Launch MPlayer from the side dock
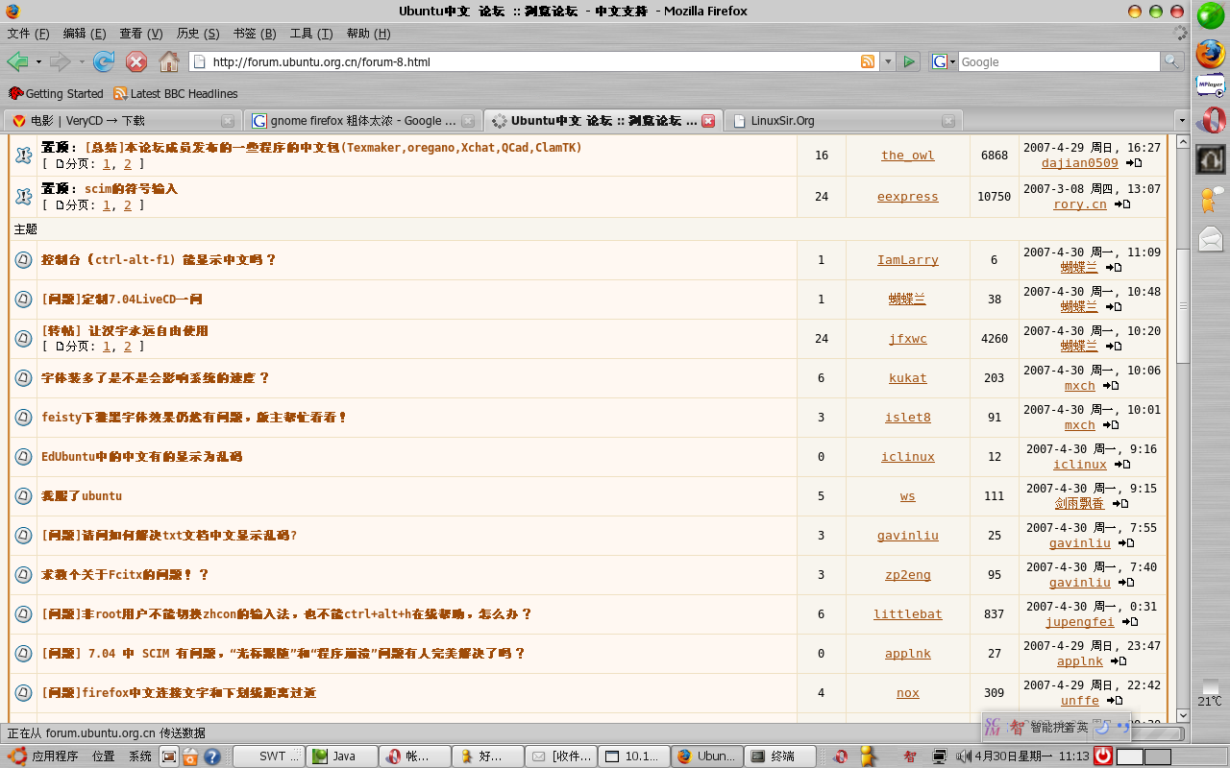1230x768 pixels. tap(1211, 86)
